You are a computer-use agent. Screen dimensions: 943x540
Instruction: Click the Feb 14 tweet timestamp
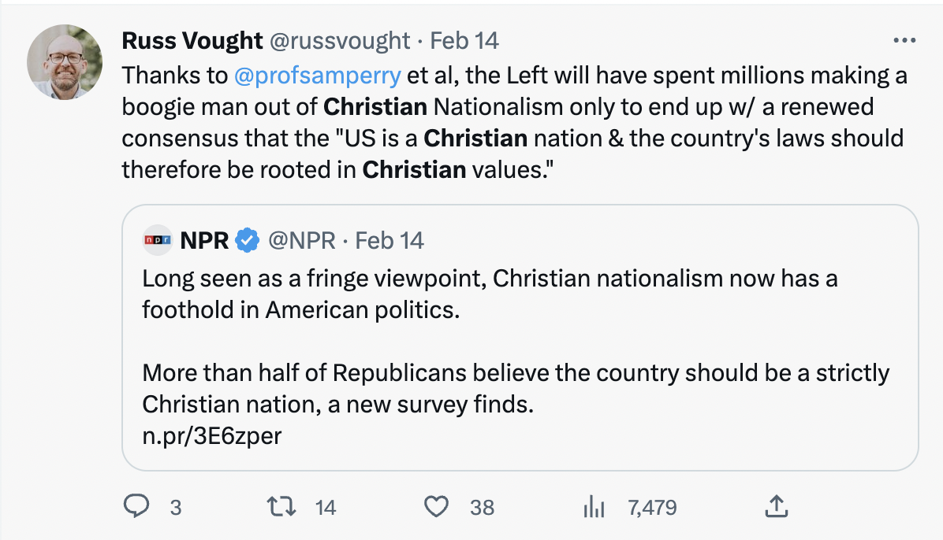click(x=465, y=41)
